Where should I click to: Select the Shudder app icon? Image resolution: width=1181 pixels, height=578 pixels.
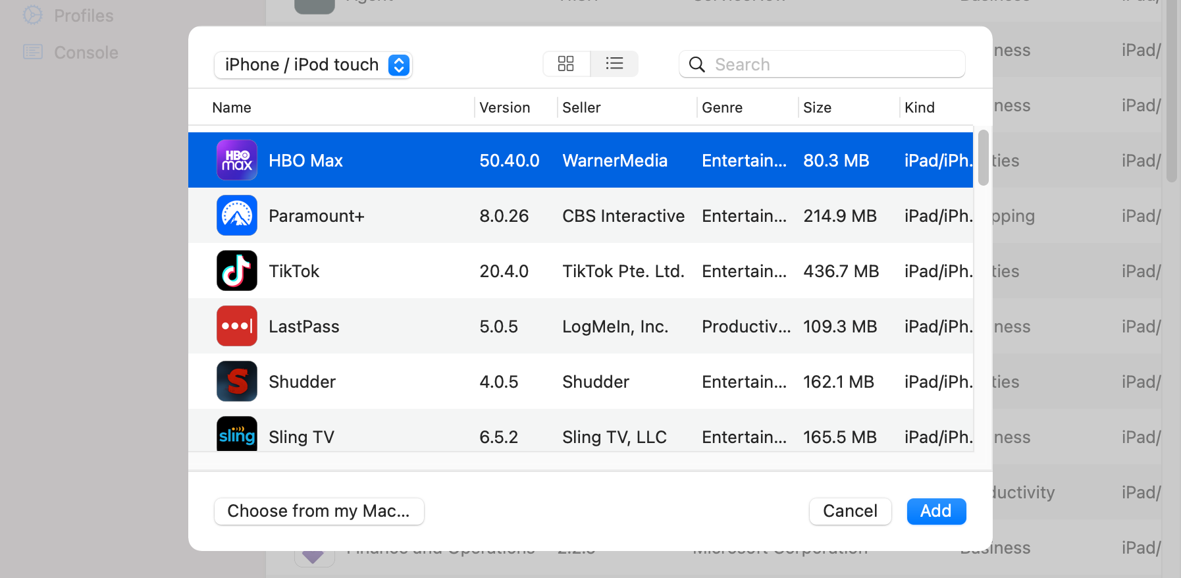pos(237,381)
